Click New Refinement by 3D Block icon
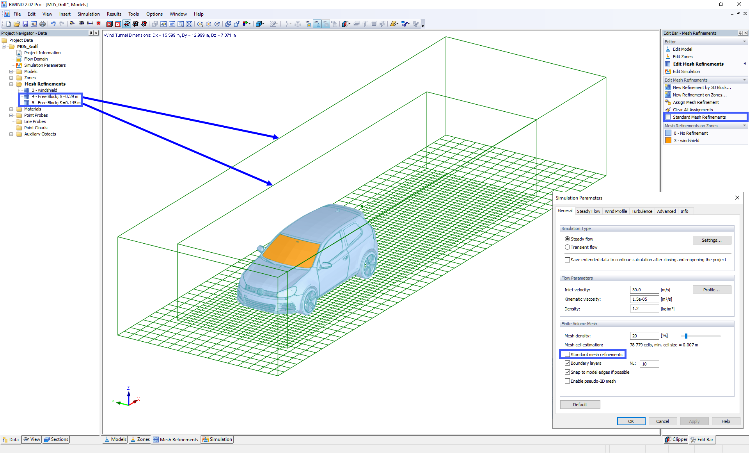Screen dimensions: 749x453 668,87
